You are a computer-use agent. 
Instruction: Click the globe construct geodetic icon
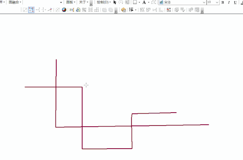(x=64, y=10)
